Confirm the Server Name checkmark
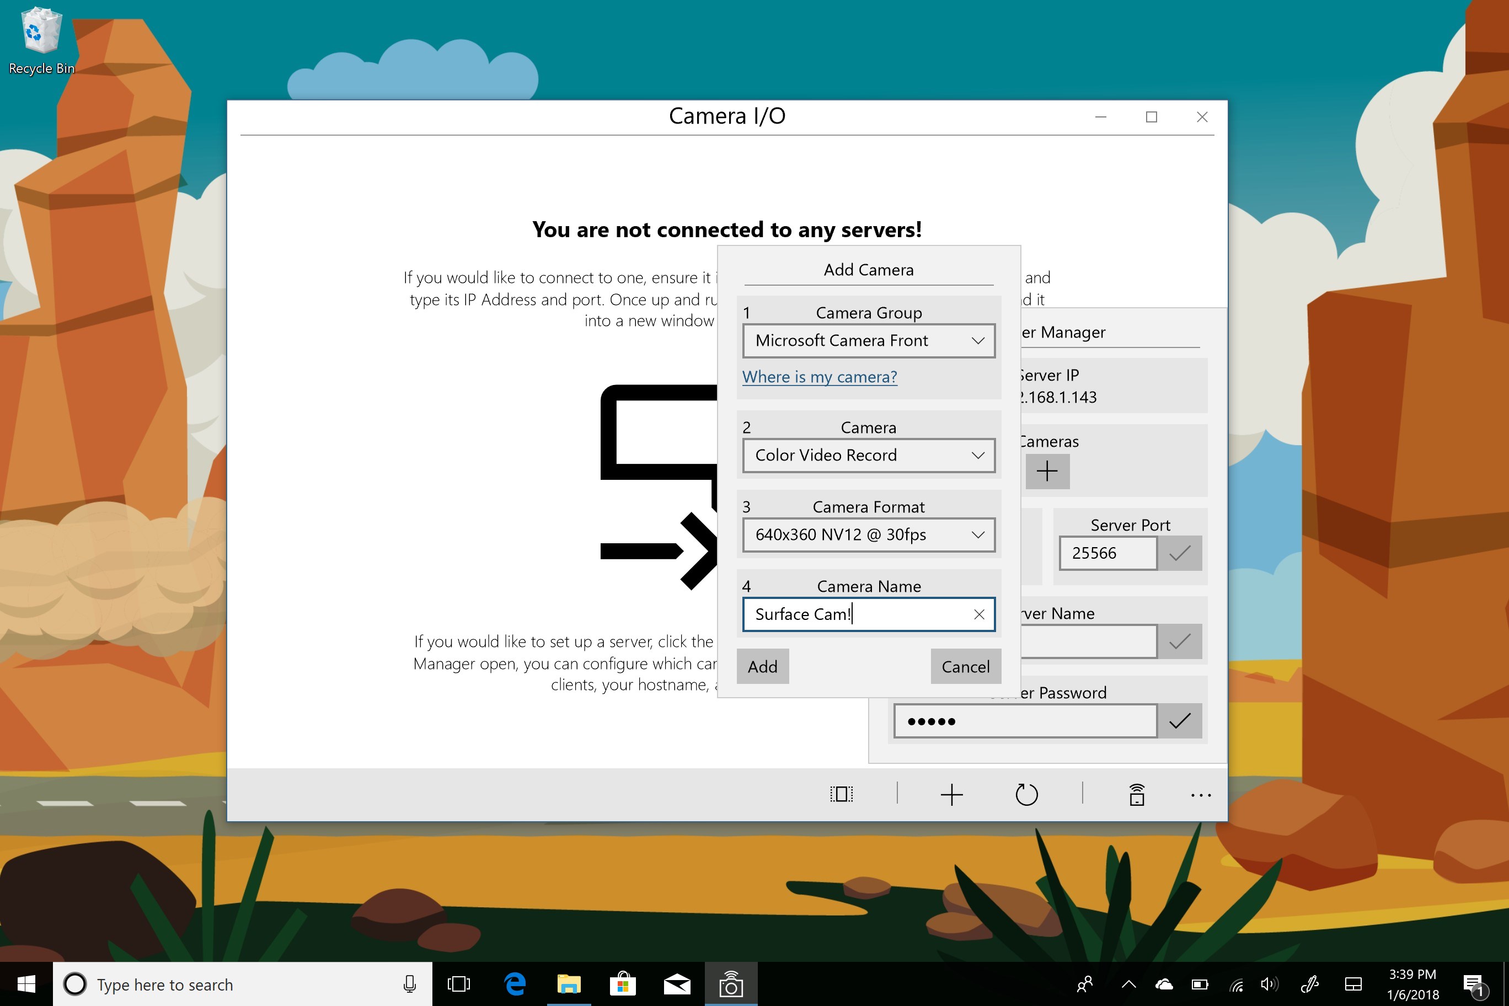This screenshot has height=1006, width=1509. coord(1179,641)
